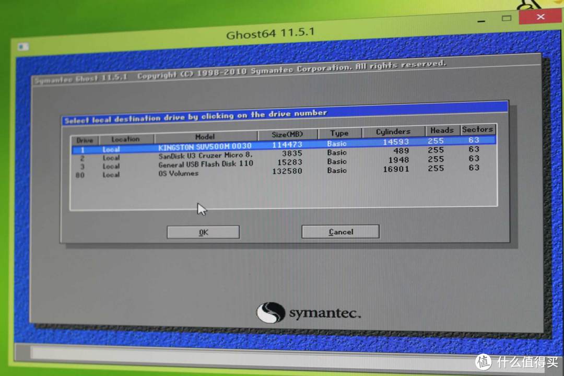
Task: Click cylinders value 489
Action: pos(401,150)
